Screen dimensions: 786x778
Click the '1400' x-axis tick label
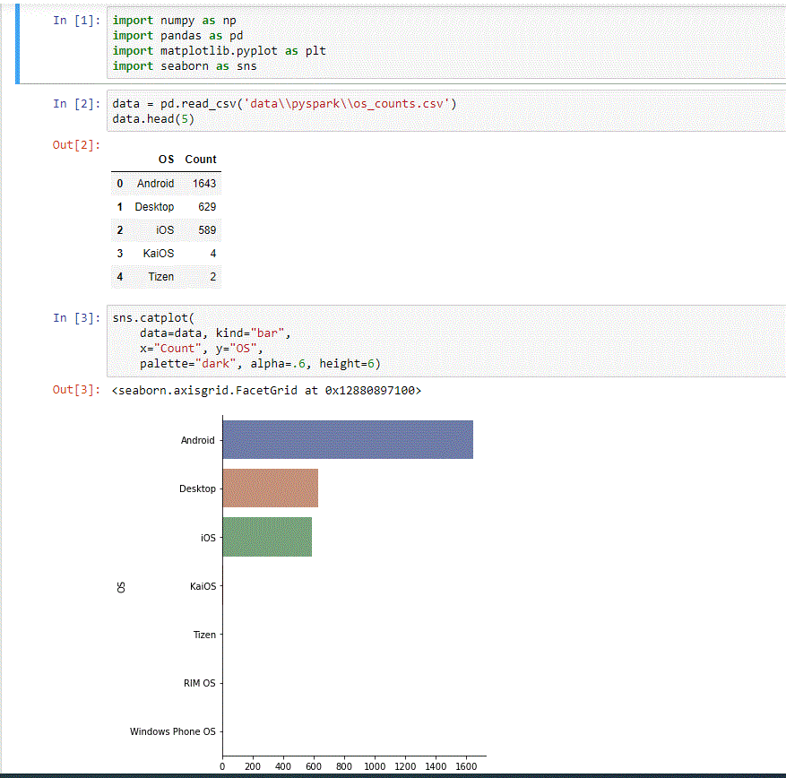[x=436, y=766]
